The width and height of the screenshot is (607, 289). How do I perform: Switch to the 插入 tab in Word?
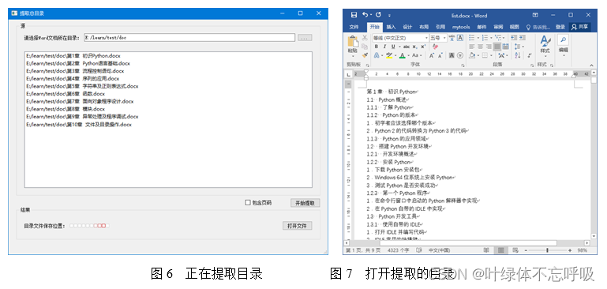pyautogui.click(x=391, y=27)
